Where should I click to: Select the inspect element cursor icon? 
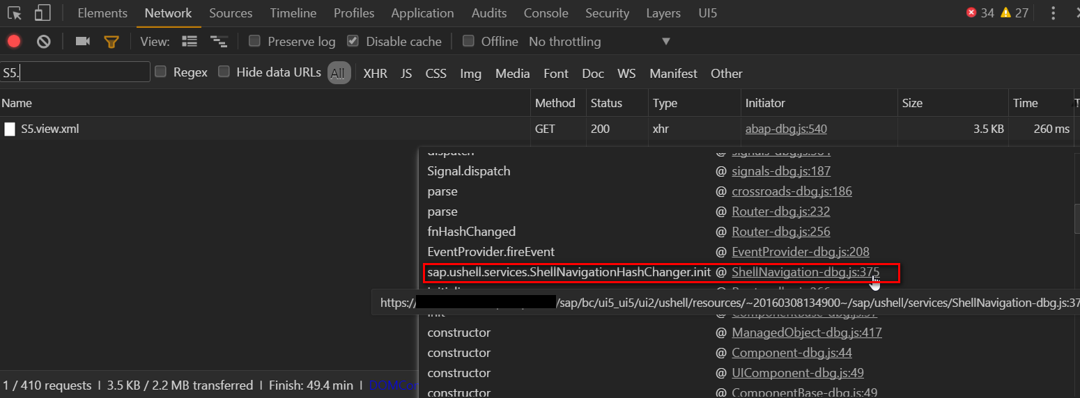[x=15, y=13]
